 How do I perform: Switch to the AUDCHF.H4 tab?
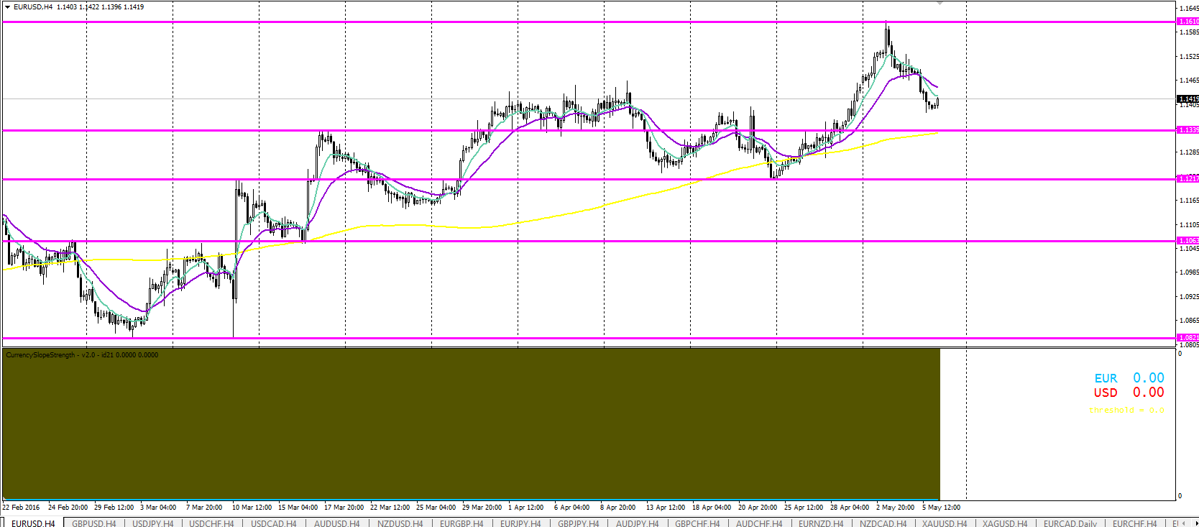[x=759, y=523]
